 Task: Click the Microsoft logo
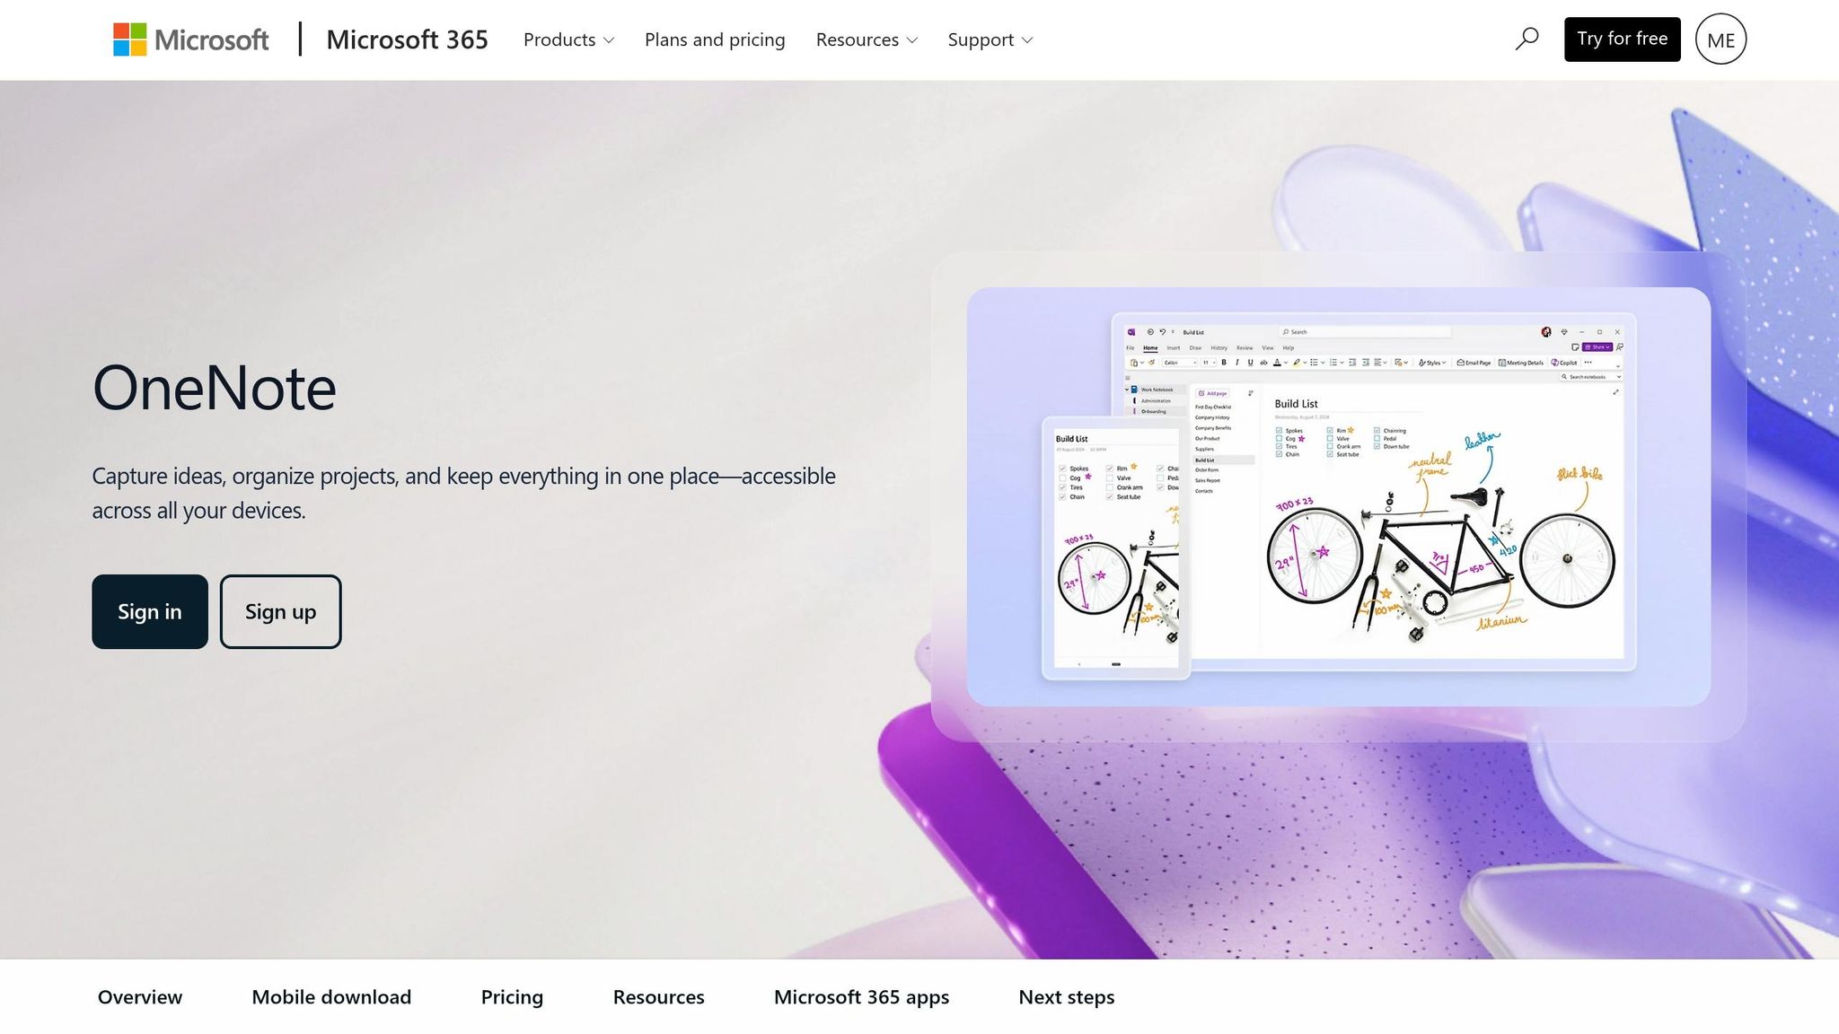(x=190, y=39)
